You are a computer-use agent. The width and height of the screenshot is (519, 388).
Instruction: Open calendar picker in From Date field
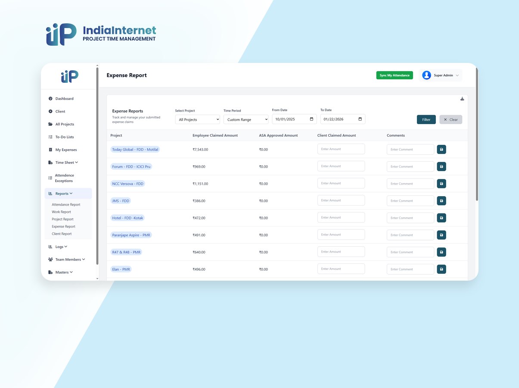pos(311,119)
